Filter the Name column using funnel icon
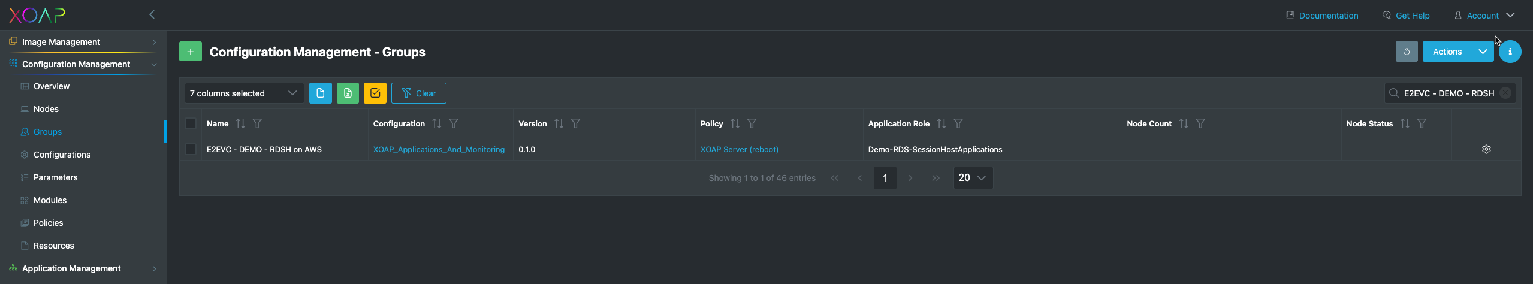 [x=257, y=123]
